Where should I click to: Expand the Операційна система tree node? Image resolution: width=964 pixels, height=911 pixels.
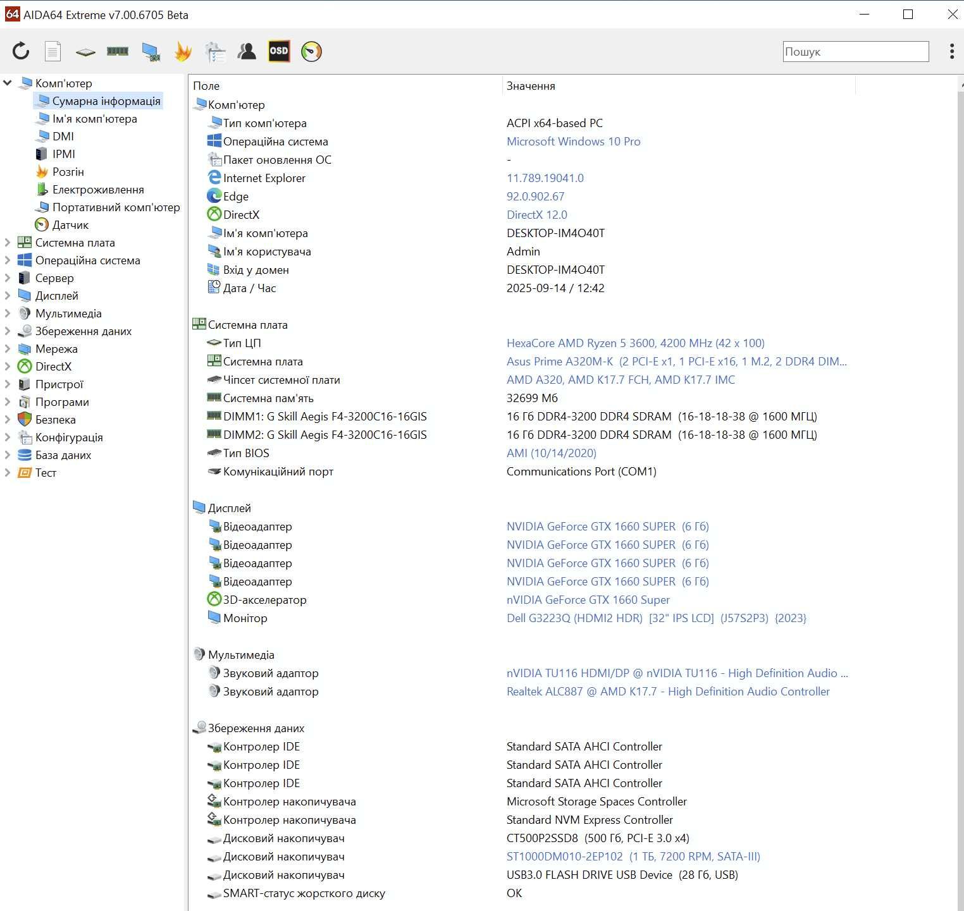8,260
